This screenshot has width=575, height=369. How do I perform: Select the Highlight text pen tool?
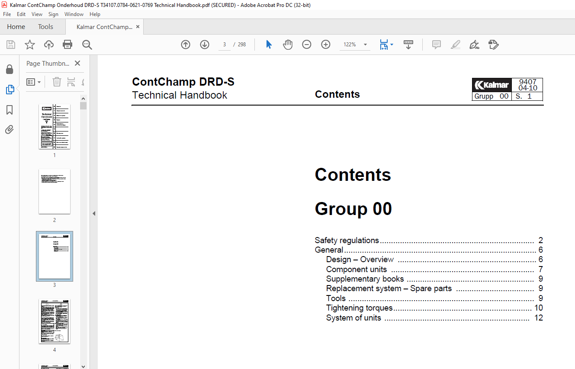point(456,45)
